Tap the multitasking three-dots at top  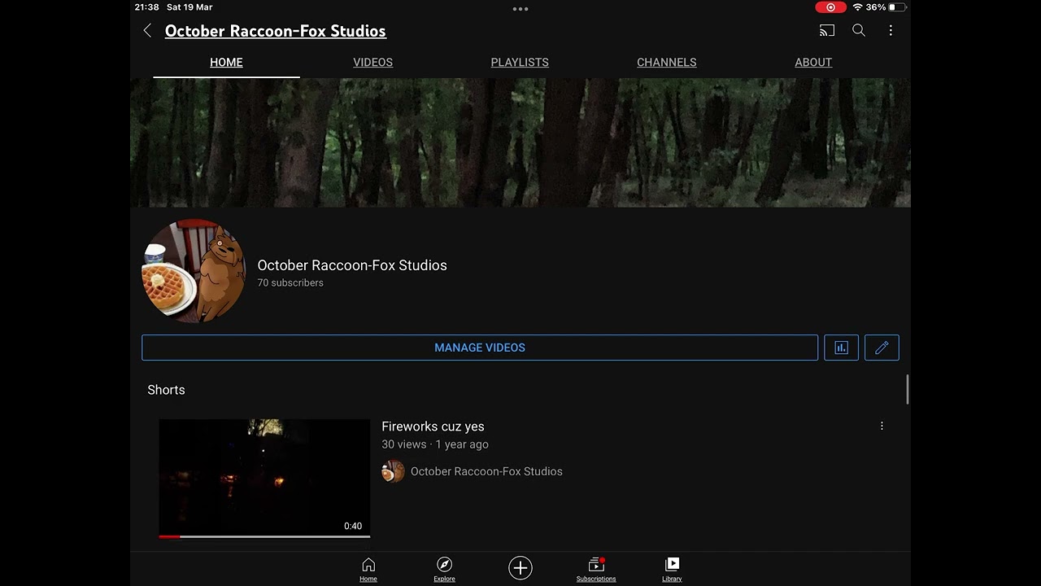pyautogui.click(x=520, y=9)
